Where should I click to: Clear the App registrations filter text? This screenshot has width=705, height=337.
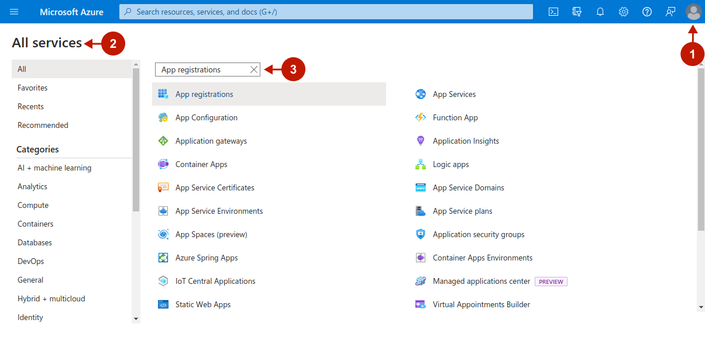pyautogui.click(x=253, y=70)
